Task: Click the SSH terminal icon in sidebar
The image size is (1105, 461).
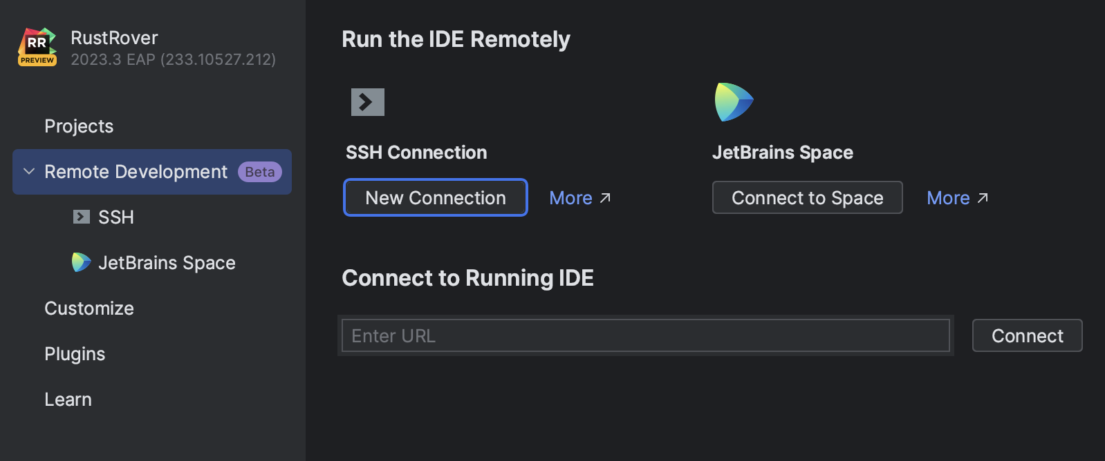Action: (x=82, y=217)
